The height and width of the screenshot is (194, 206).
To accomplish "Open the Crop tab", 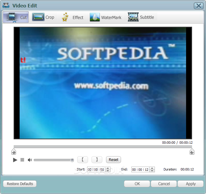I will pyautogui.click(x=43, y=17).
